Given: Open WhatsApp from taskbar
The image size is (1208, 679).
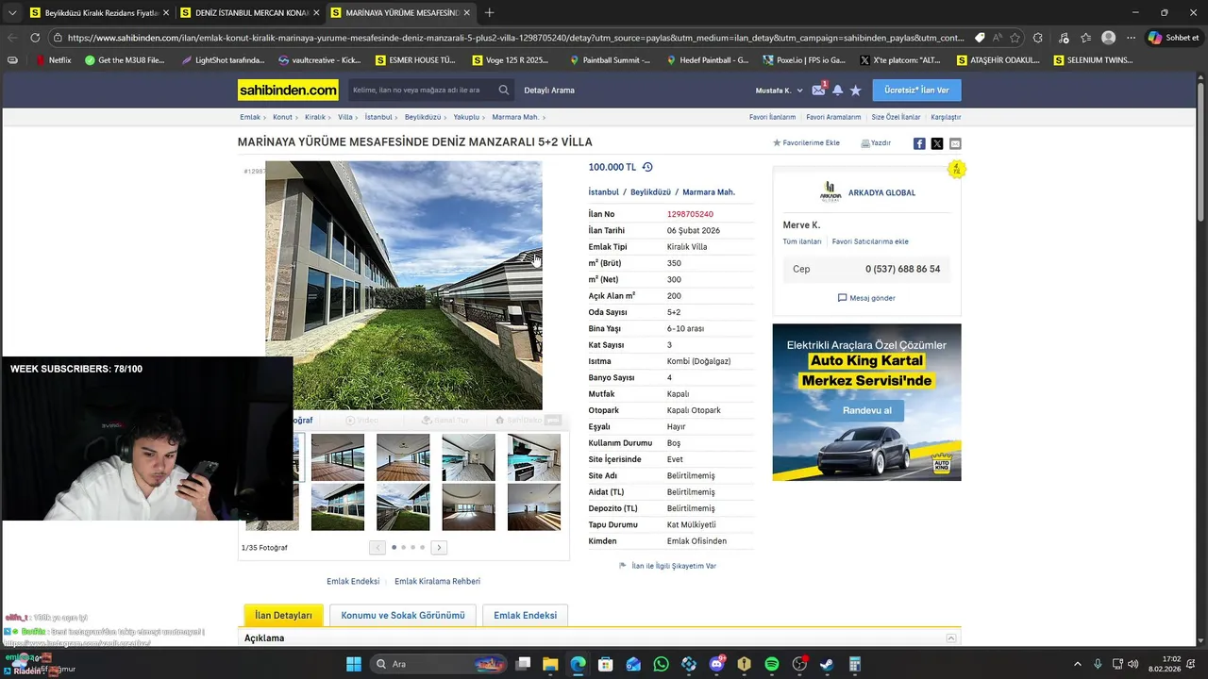Looking at the screenshot, I should [661, 664].
